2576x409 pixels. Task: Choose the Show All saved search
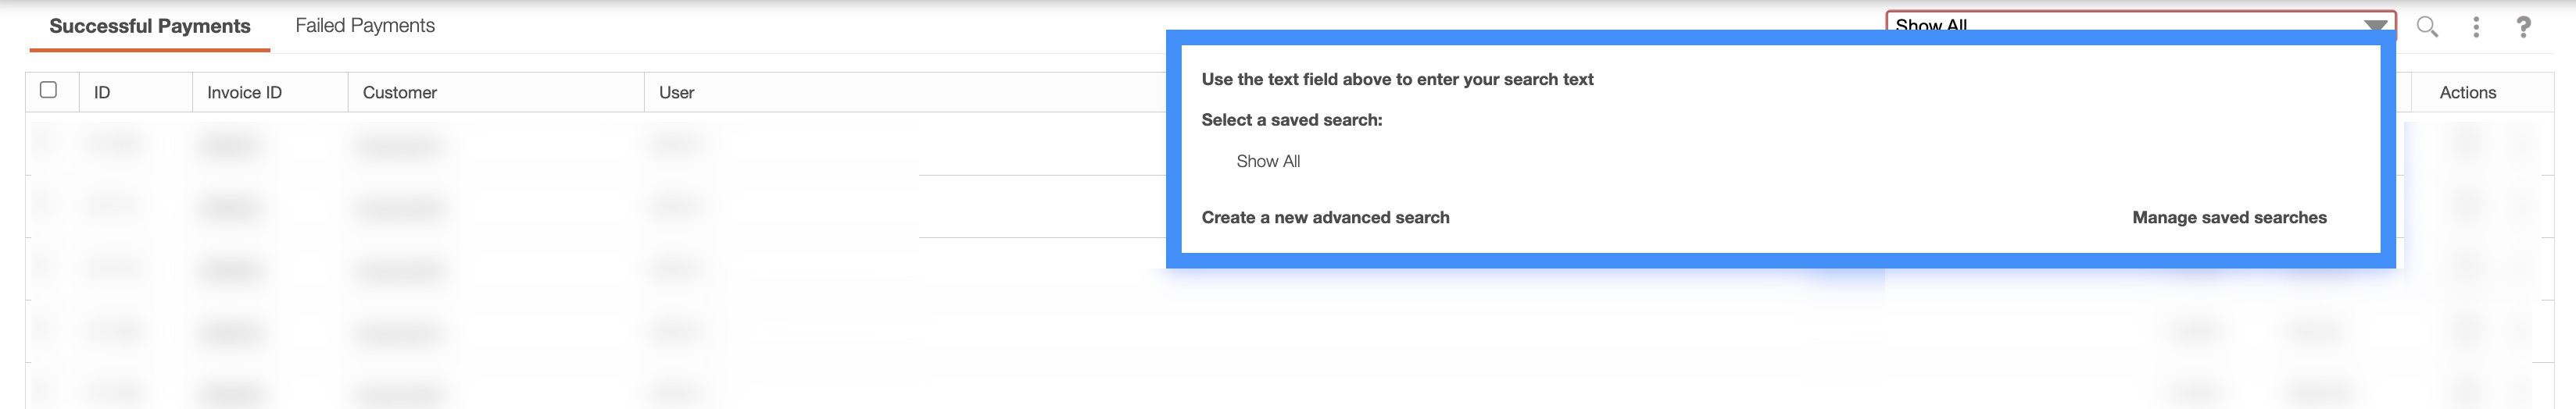click(1267, 162)
